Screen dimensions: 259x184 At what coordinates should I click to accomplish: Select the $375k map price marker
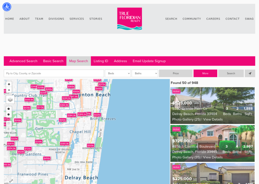pyautogui.click(x=102, y=84)
